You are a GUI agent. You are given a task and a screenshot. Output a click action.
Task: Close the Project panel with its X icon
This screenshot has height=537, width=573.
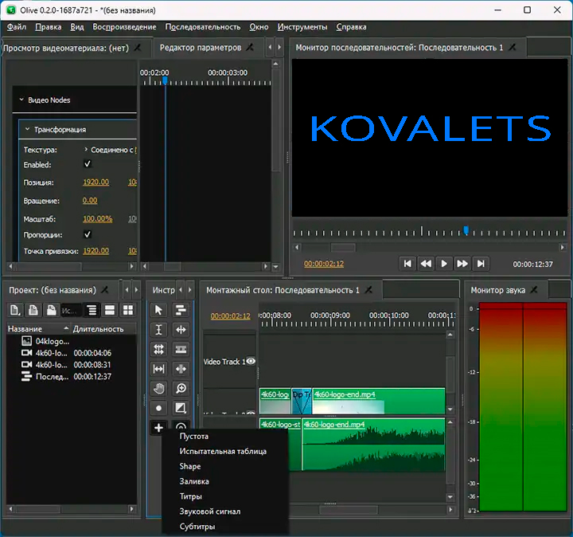(x=105, y=290)
